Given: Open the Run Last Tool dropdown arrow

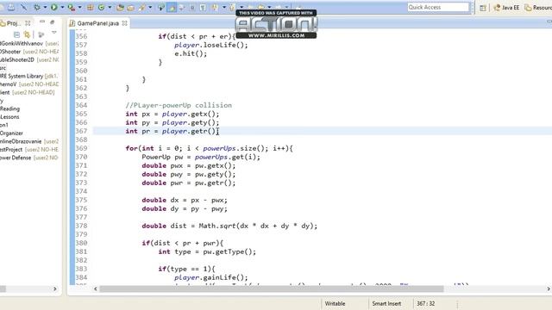Looking at the screenshot, I should point(80,7).
